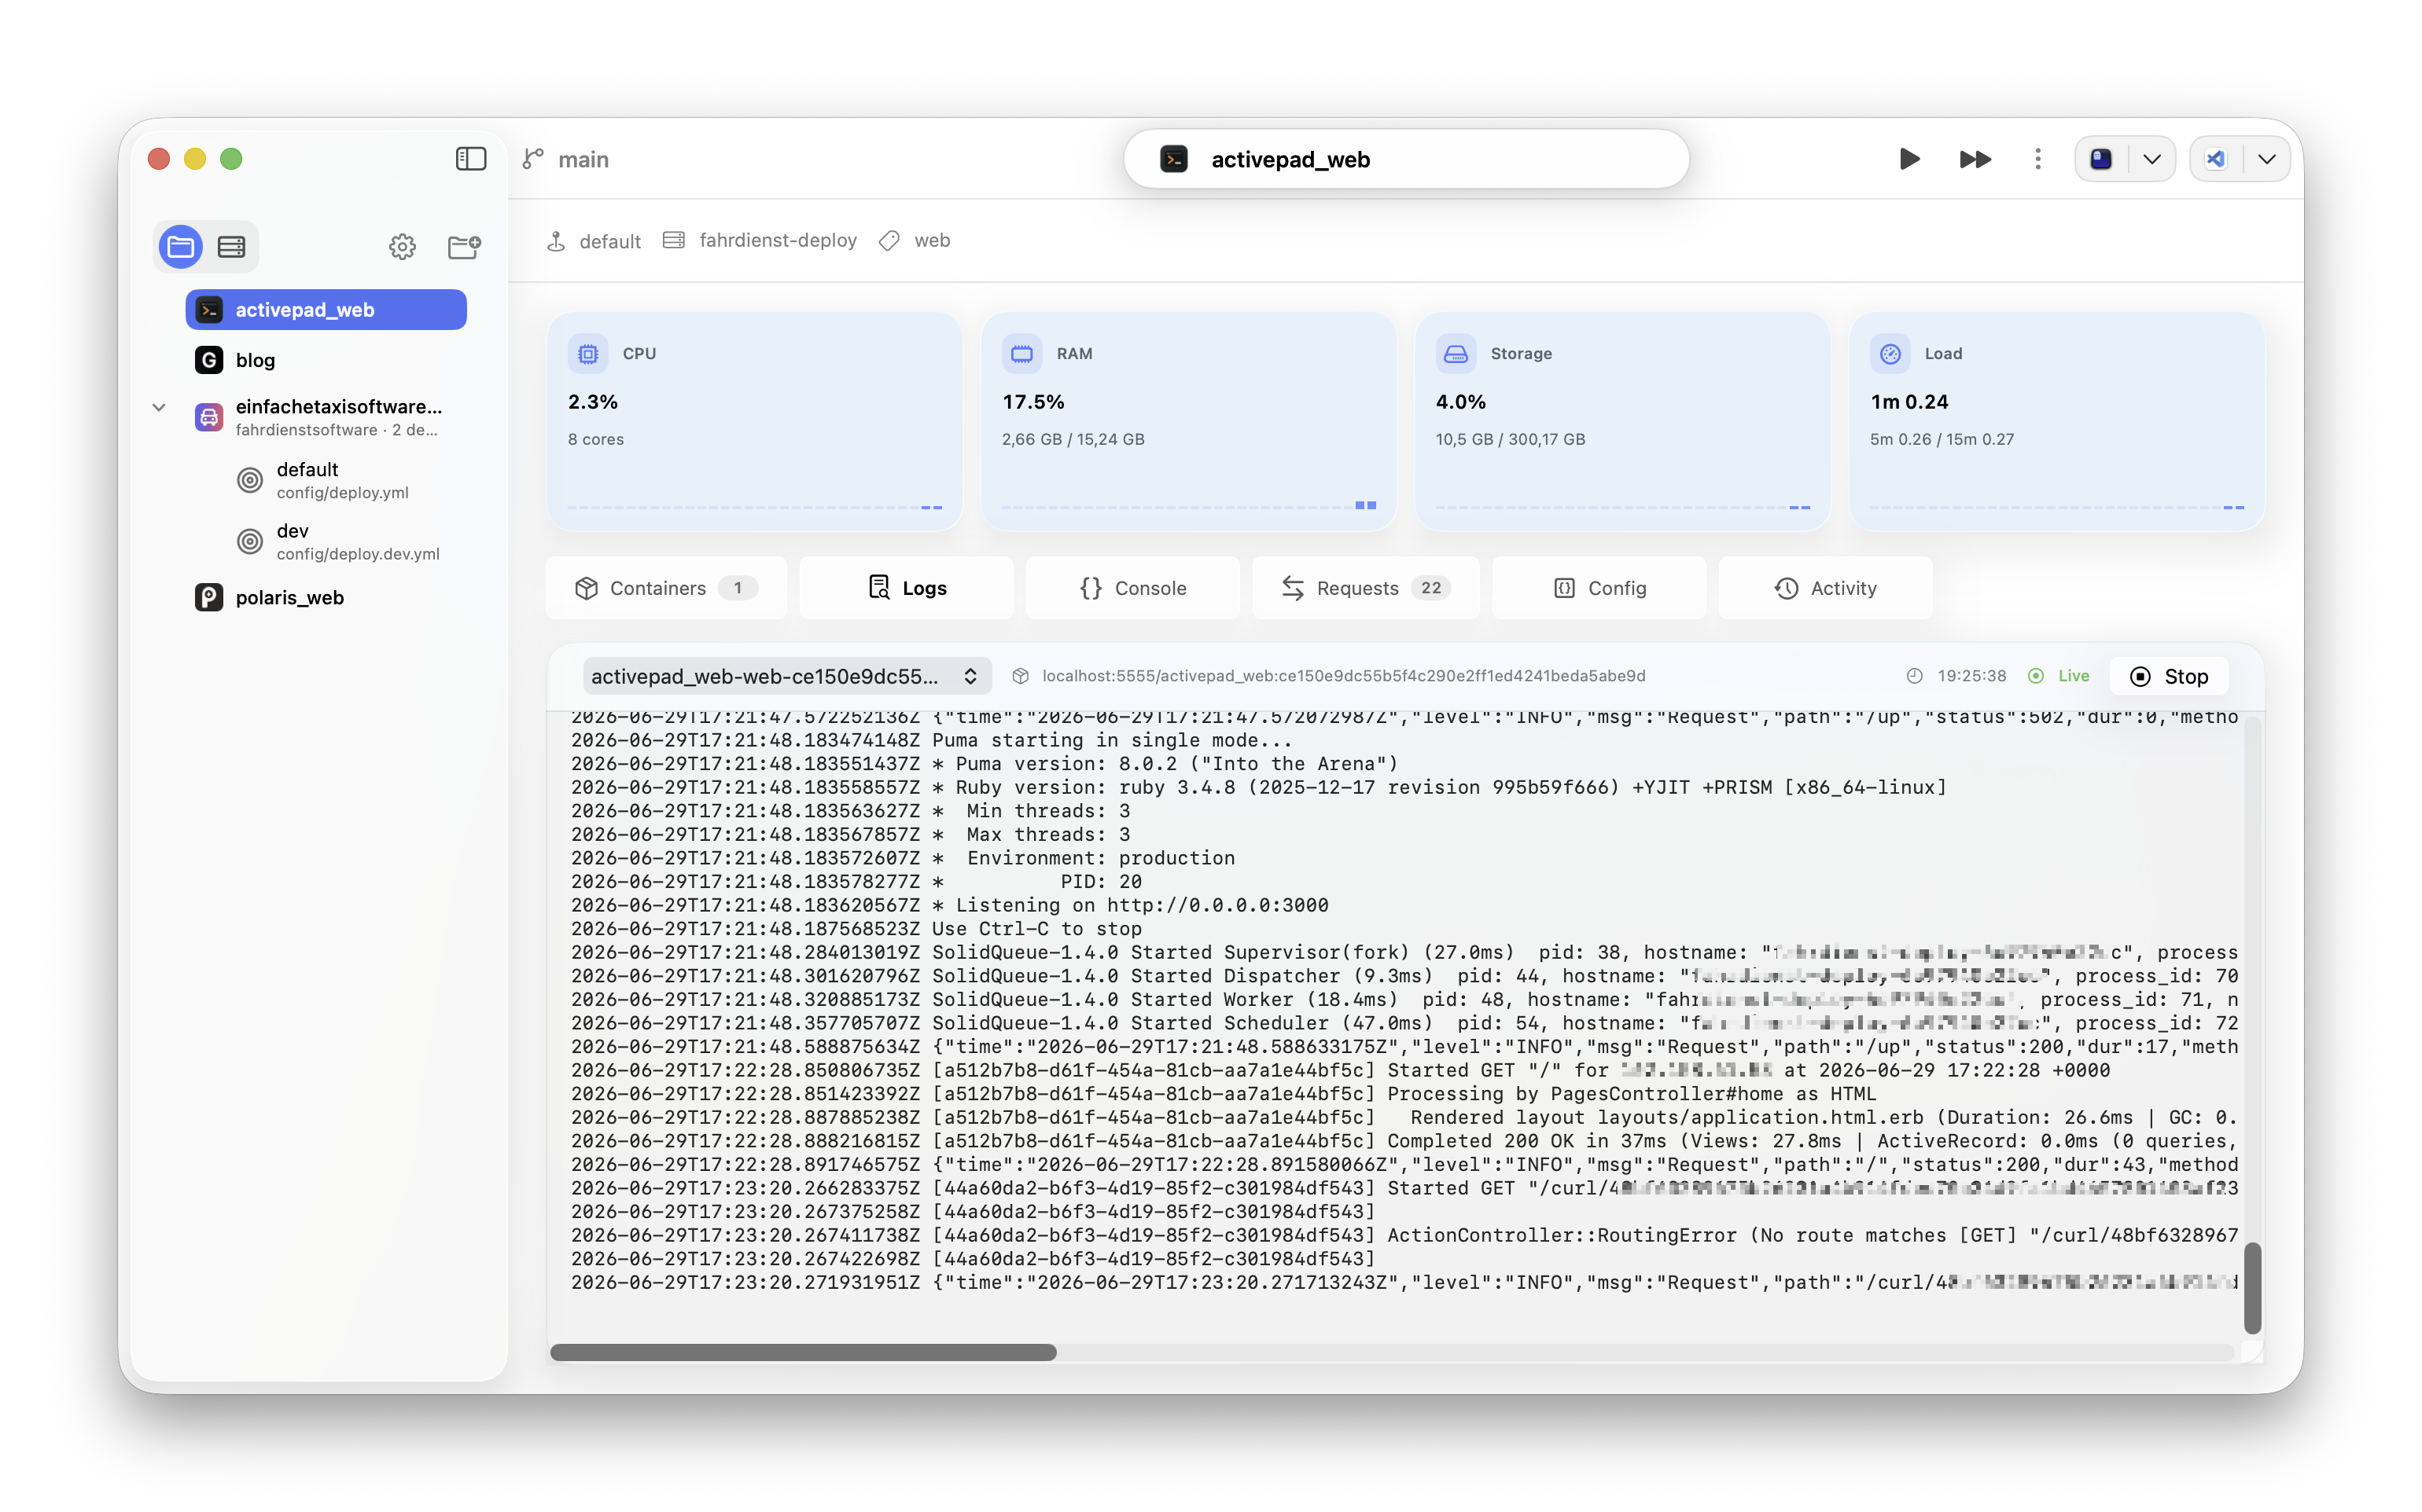This screenshot has height=1512, width=2422.
Task: Click the Use Ctrl-C to stop line
Action: pyautogui.click(x=856, y=929)
